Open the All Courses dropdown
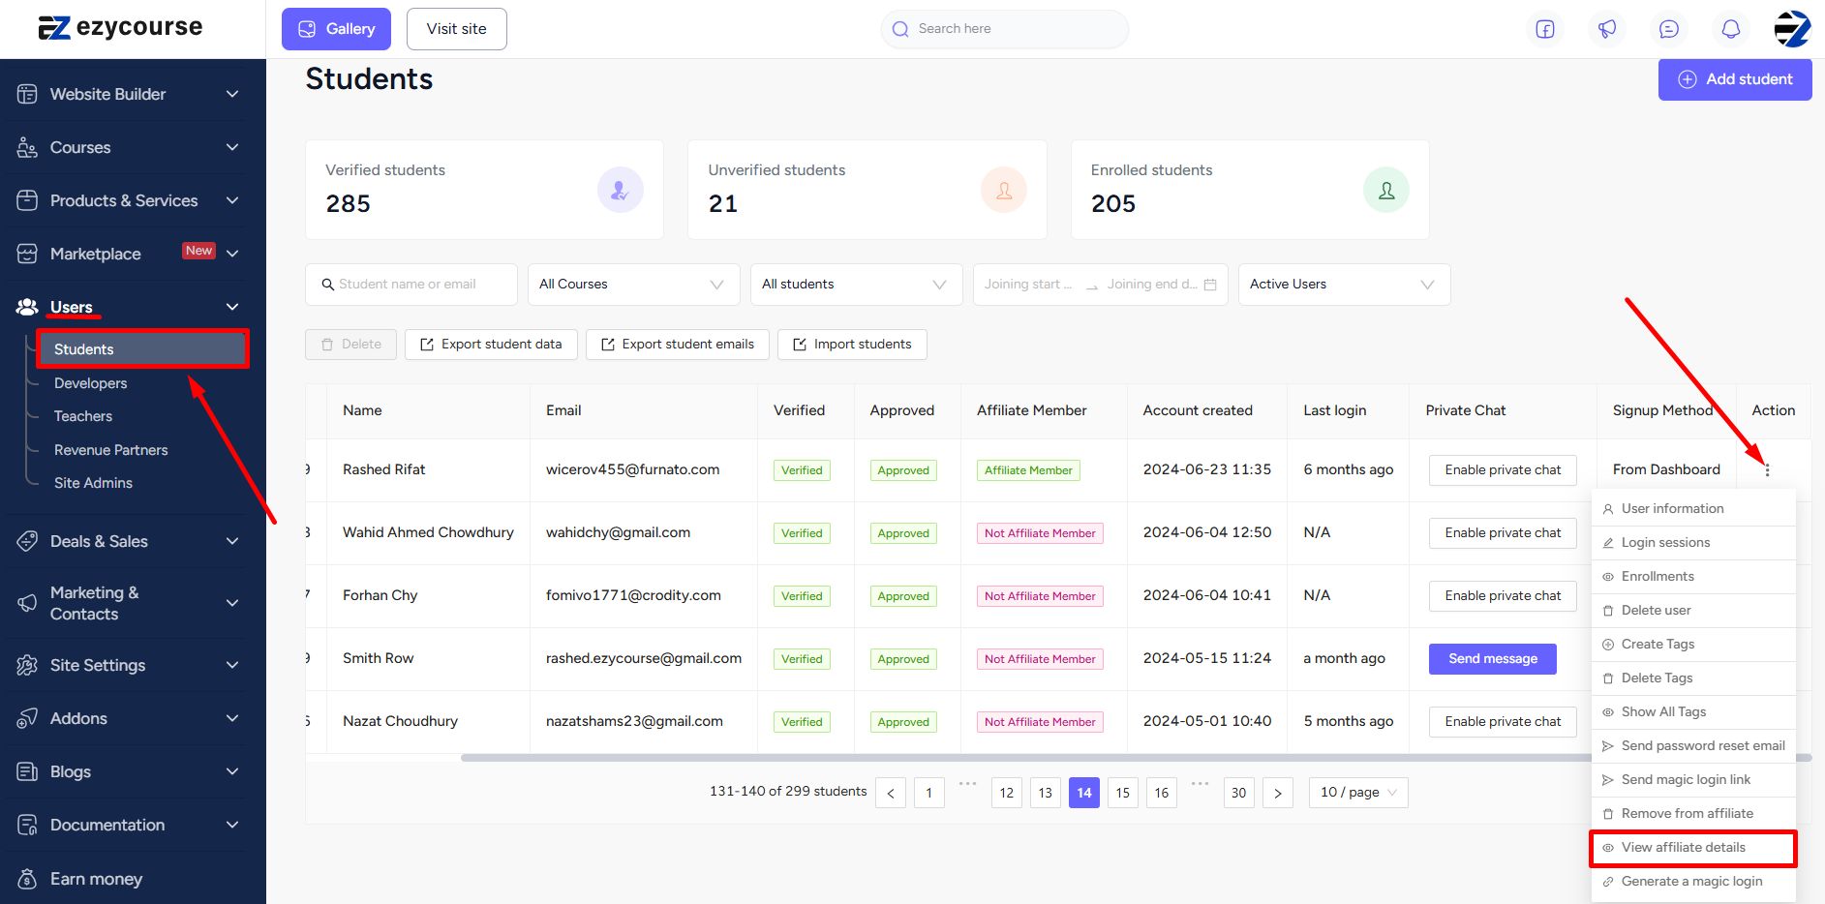The image size is (1825, 904). (x=634, y=285)
